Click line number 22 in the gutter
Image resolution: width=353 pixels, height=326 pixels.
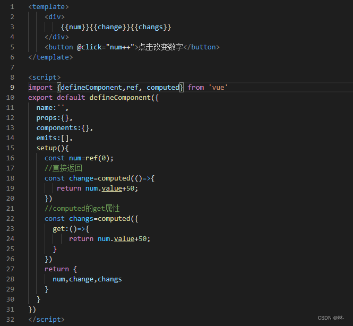click(x=10, y=219)
